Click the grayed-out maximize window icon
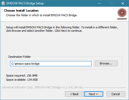 (111, 3)
